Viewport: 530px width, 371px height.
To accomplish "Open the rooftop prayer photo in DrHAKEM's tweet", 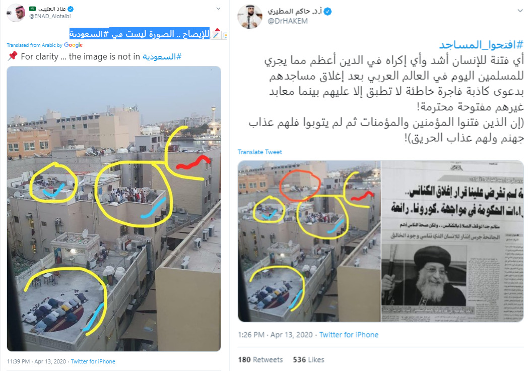I will pos(309,241).
